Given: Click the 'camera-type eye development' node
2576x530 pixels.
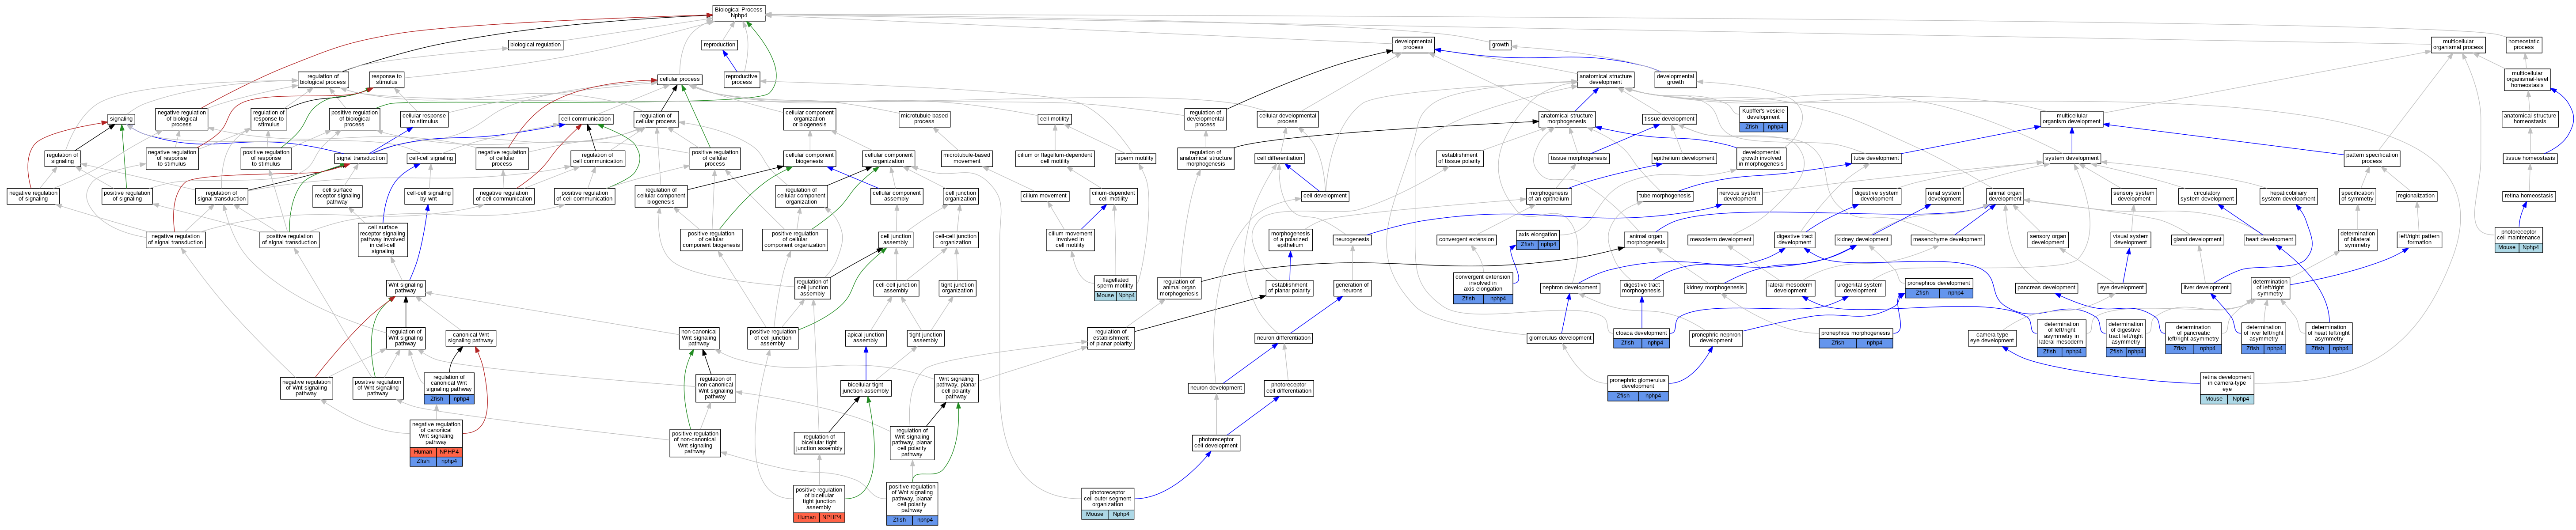Looking at the screenshot, I should coord(1992,338).
